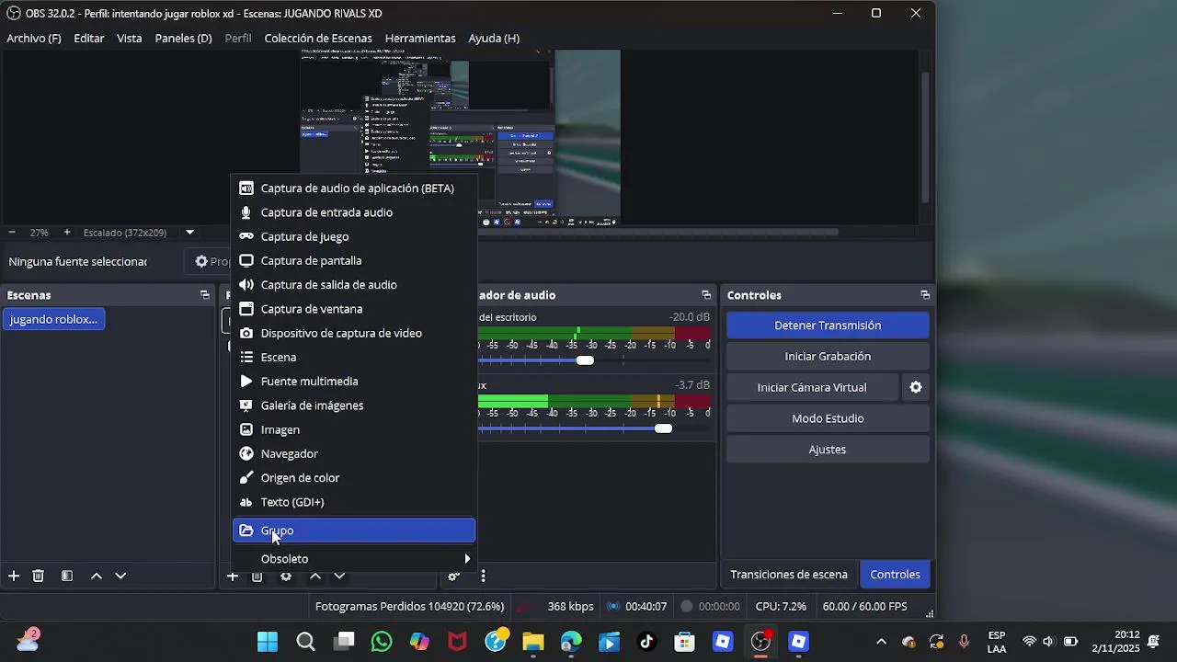Open TikTok from taskbar

click(647, 642)
